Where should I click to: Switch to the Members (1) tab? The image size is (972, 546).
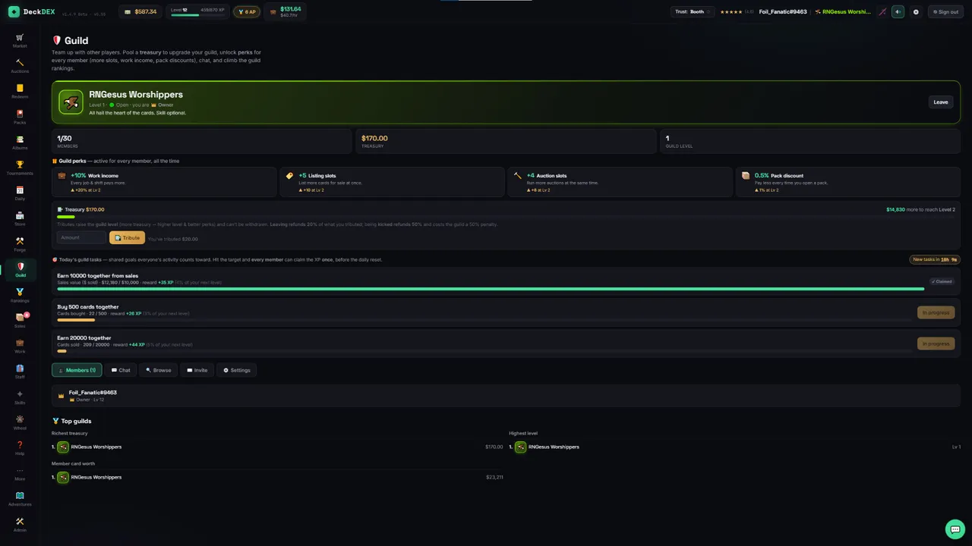pyautogui.click(x=77, y=370)
